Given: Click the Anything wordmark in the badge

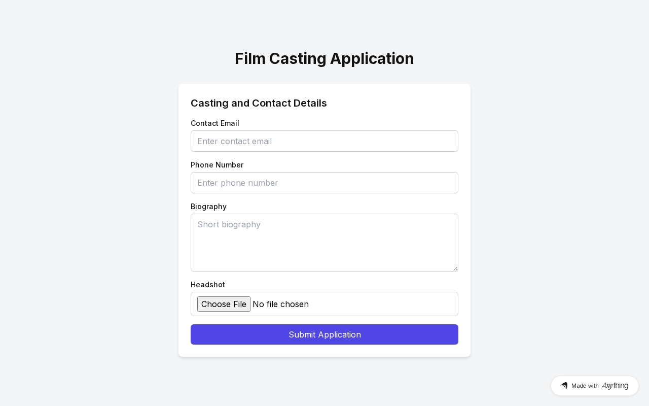Looking at the screenshot, I should tap(615, 386).
